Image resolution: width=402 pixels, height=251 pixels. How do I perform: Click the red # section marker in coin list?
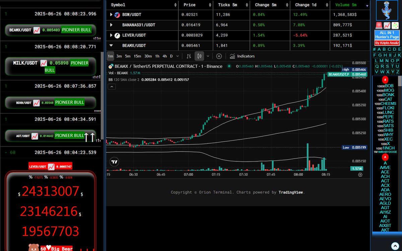coord(385,80)
